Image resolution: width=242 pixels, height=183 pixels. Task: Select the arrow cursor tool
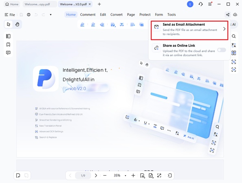(9, 24)
